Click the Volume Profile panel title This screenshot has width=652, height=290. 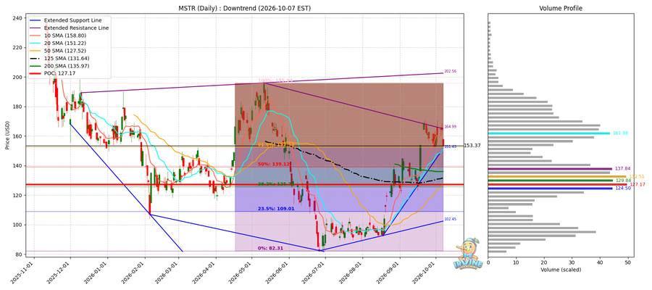561,8
